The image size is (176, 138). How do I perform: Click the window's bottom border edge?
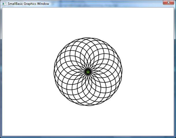88,137
